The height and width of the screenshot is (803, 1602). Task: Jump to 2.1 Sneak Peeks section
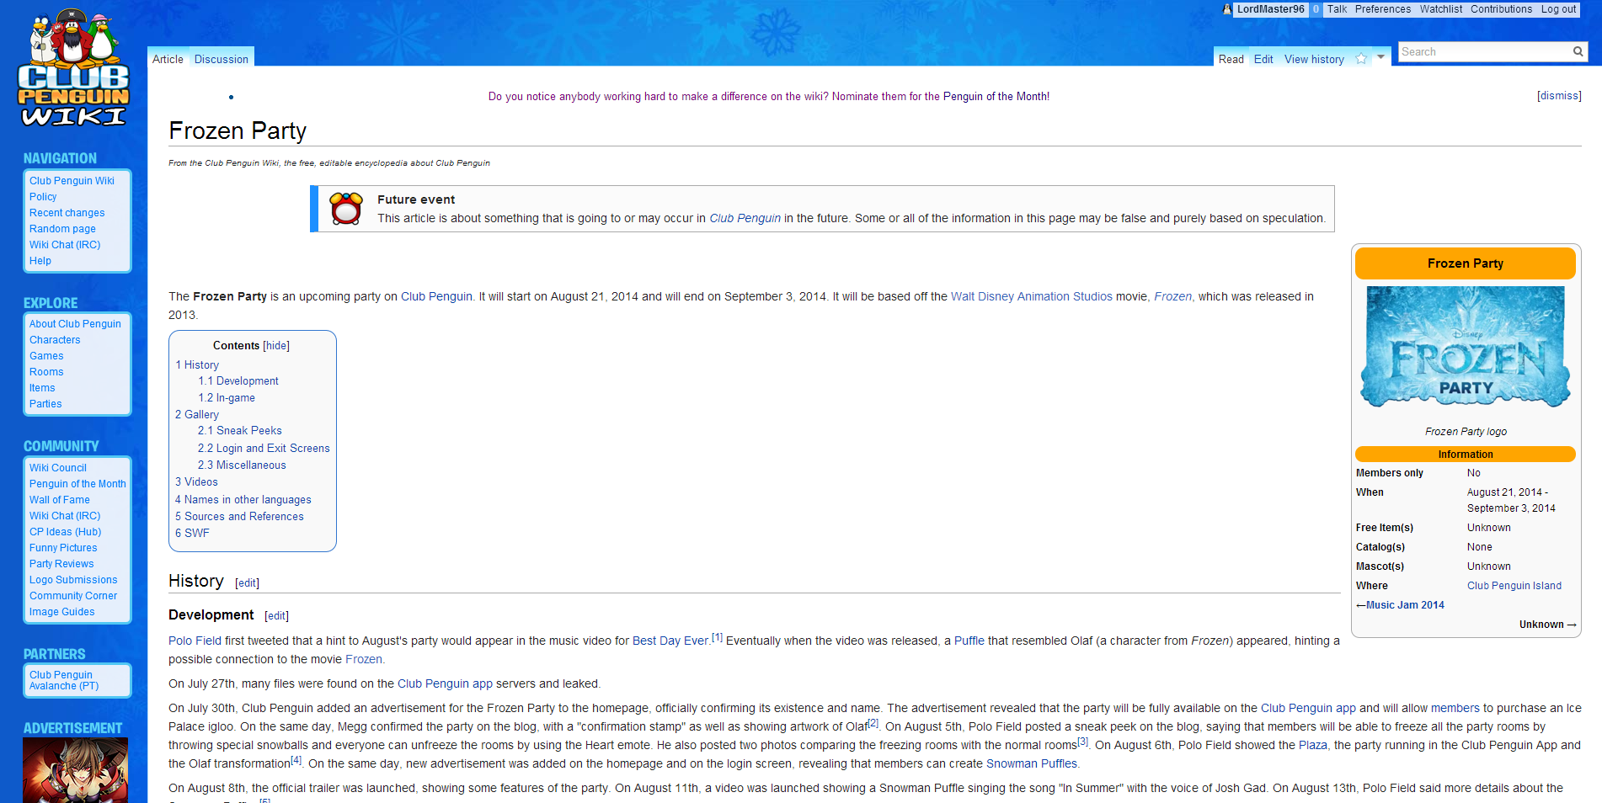click(x=240, y=431)
